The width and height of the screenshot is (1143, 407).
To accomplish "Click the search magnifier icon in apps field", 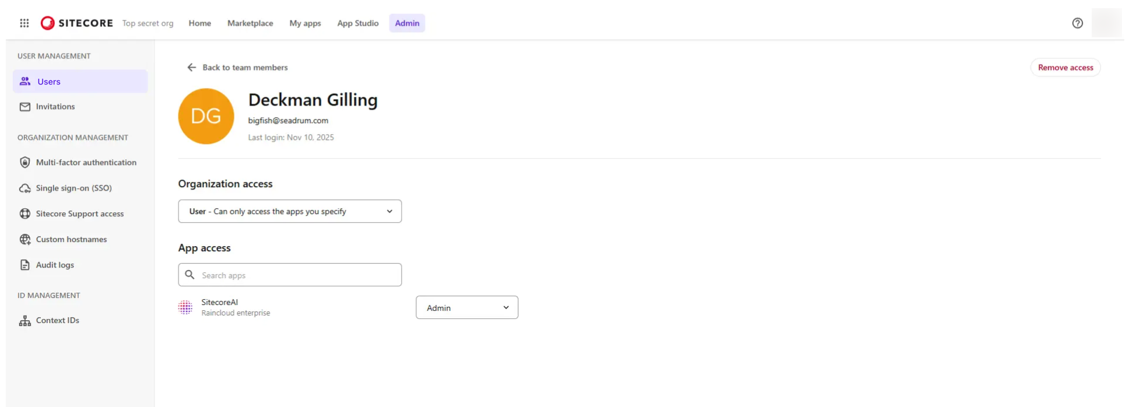I will tap(190, 275).
